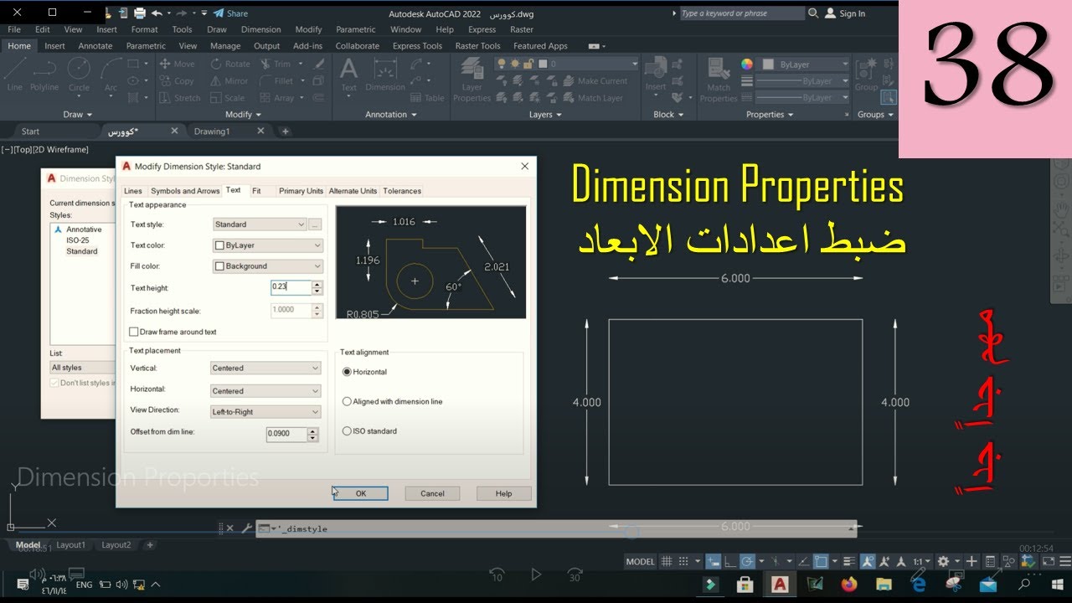The image size is (1072, 603).
Task: Activate the Scale tool
Action: tap(228, 98)
